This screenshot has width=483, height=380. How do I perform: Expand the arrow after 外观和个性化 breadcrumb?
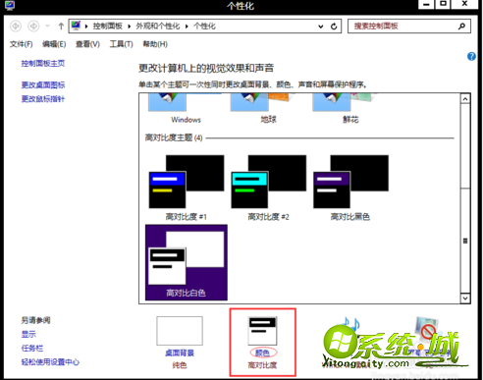point(187,27)
